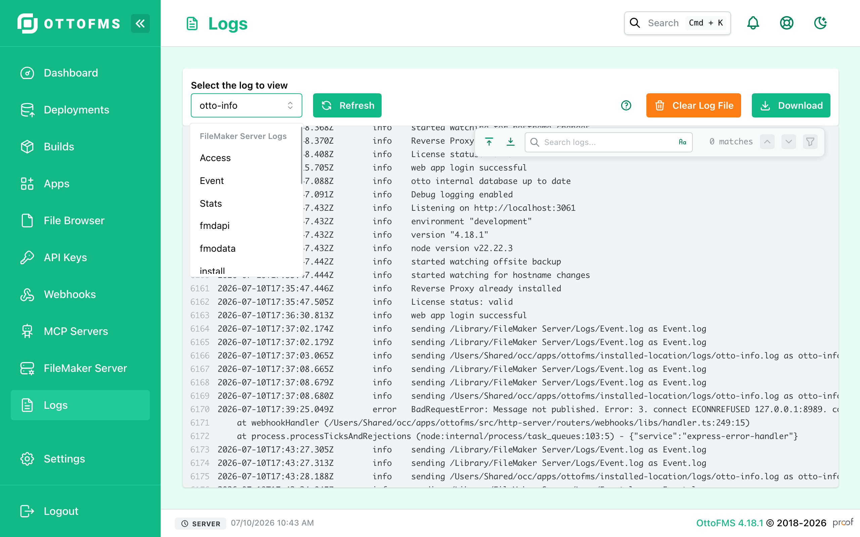Open the notifications bell

click(x=753, y=23)
